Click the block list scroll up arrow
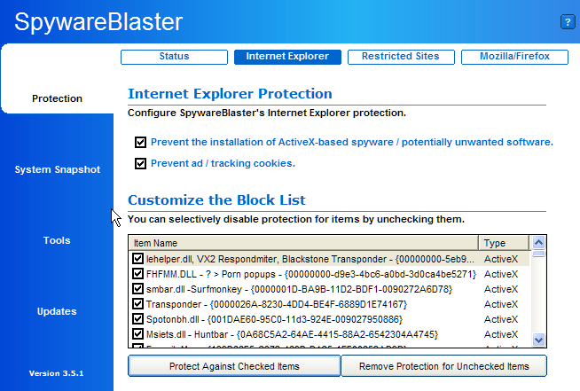Viewport: 580px width, 391px height. pos(538,243)
